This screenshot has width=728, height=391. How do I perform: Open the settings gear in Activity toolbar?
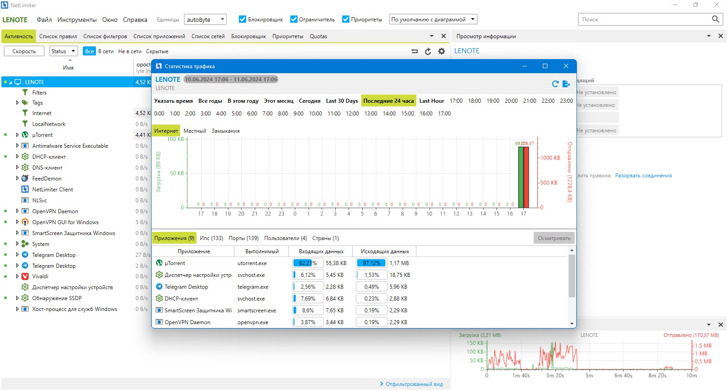click(441, 51)
